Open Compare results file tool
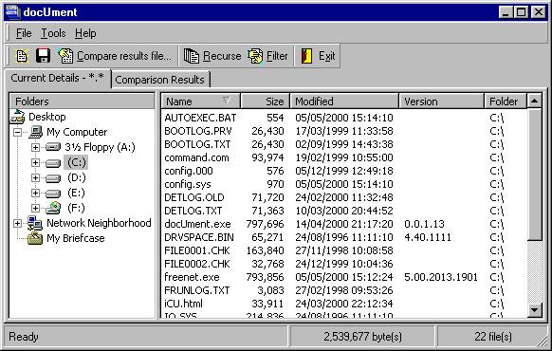Screen dimensions: 552x351 pos(115,56)
